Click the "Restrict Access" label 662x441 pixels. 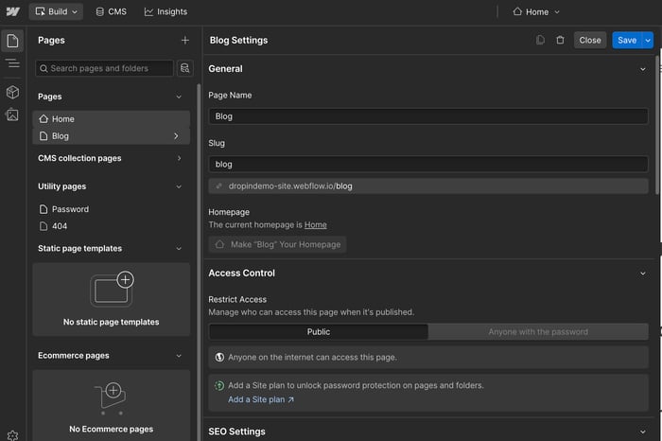coord(237,299)
